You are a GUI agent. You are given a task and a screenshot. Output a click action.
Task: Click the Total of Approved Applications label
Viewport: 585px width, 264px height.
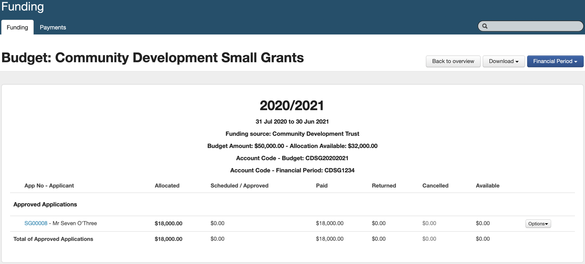click(53, 239)
